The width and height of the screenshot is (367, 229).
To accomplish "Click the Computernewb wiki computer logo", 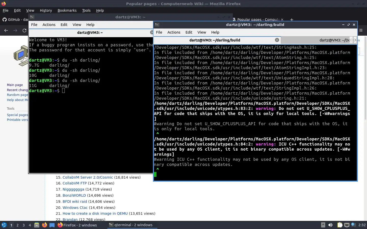I will pyautogui.click(x=21, y=56).
